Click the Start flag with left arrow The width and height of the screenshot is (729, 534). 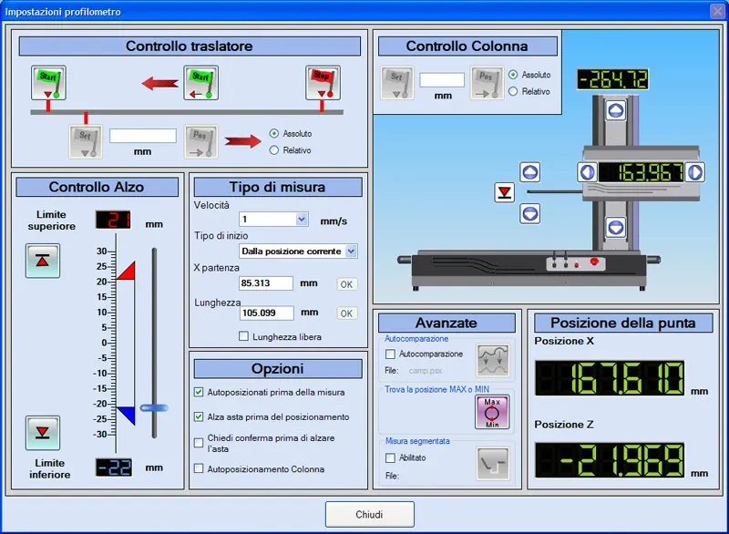[x=201, y=83]
